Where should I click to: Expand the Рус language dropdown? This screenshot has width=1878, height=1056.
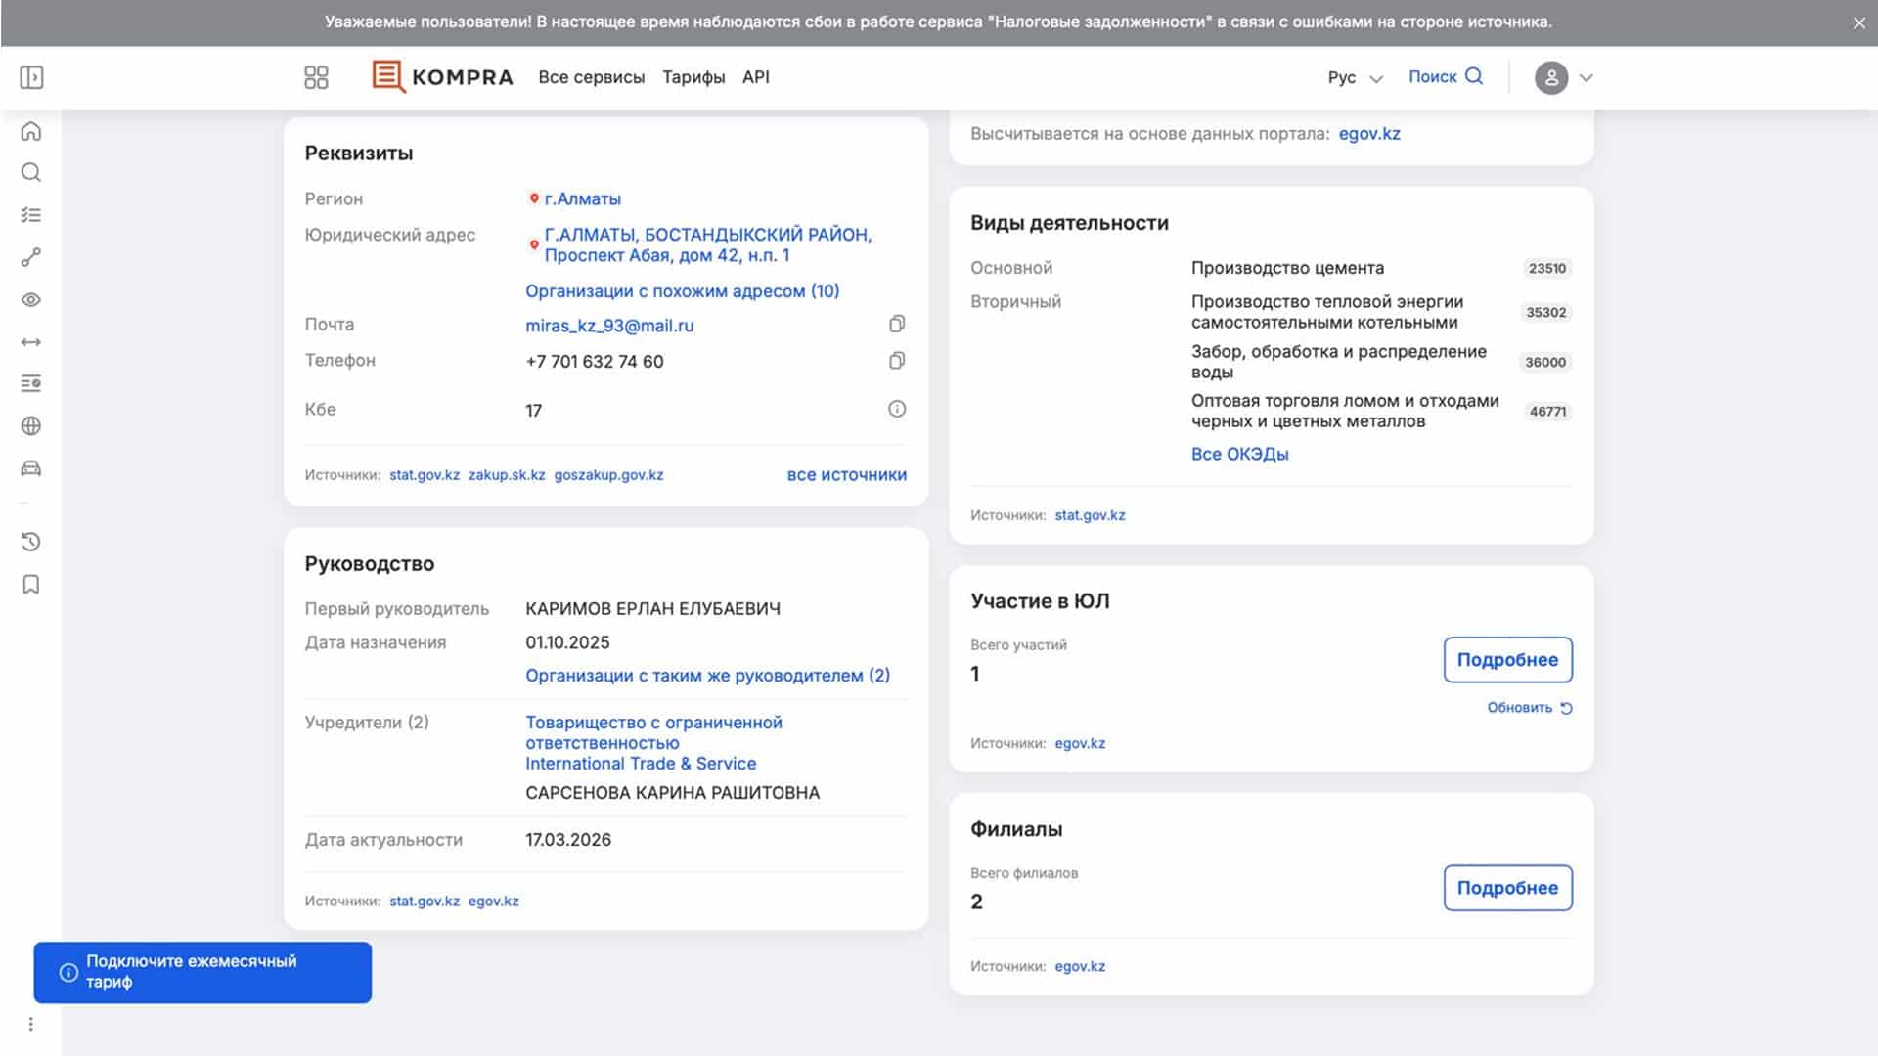coord(1355,77)
